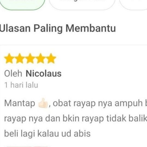Click the "1 hari lalu" timestamp

(x=21, y=85)
